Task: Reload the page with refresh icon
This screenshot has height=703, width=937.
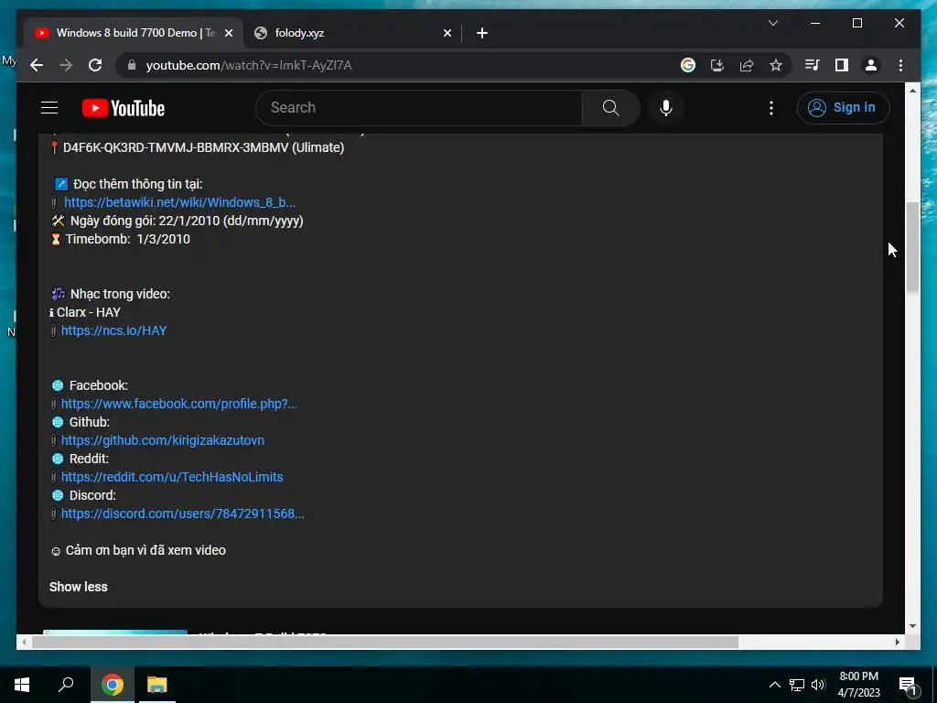Action: coord(95,65)
